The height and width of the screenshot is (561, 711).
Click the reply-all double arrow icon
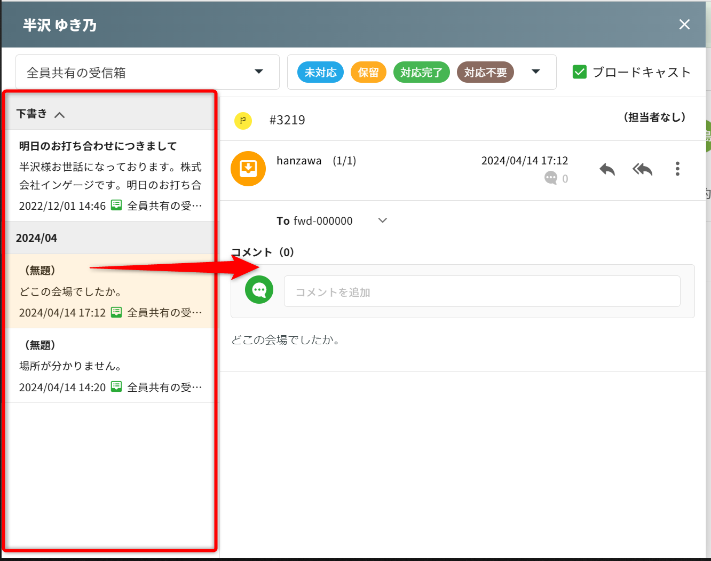click(x=642, y=169)
